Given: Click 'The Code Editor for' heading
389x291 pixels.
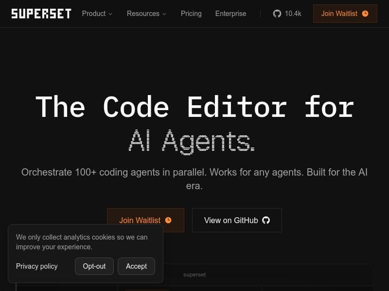Looking at the screenshot, I should (x=194, y=106).
